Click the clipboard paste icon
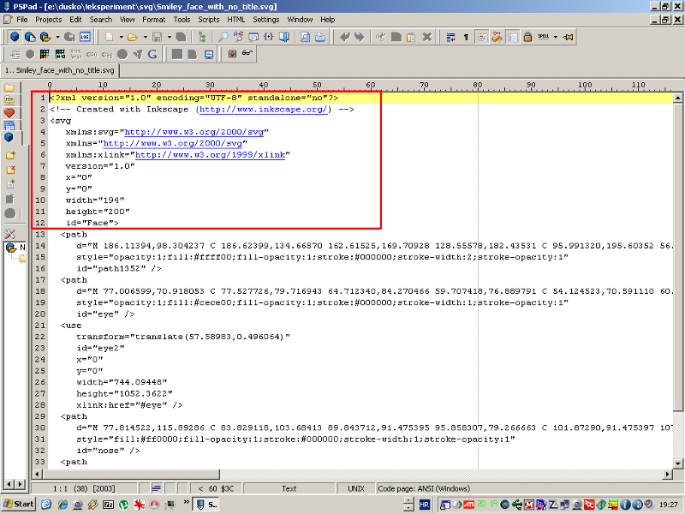Viewport: 685px width, 514px height. click(x=411, y=37)
